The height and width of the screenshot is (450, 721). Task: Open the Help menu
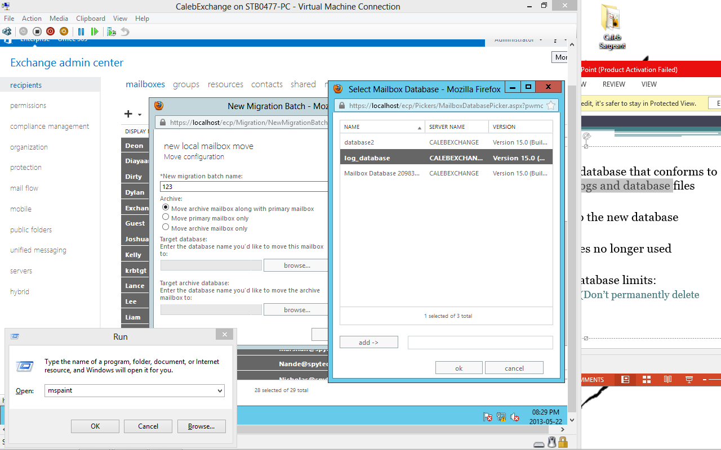pyautogui.click(x=142, y=19)
